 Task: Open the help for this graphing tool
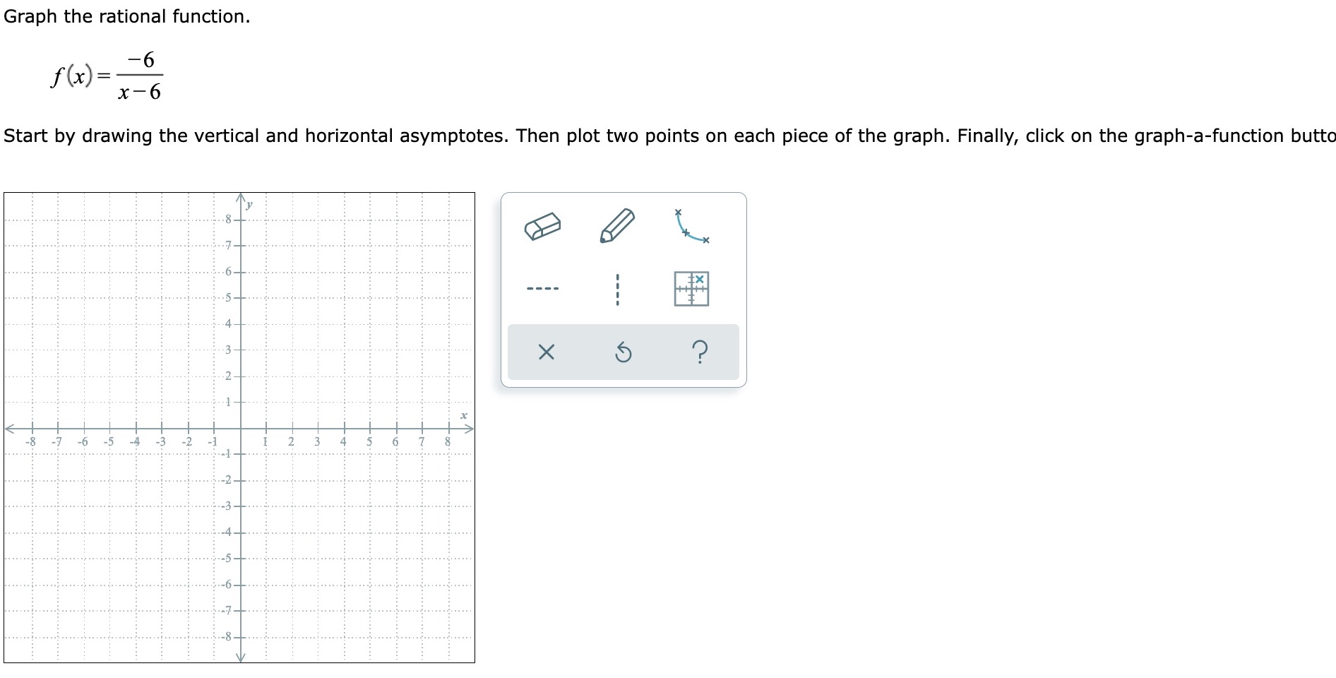pos(700,352)
